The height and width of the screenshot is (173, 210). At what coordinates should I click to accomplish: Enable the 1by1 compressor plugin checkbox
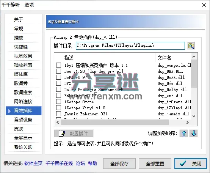coord(58,65)
